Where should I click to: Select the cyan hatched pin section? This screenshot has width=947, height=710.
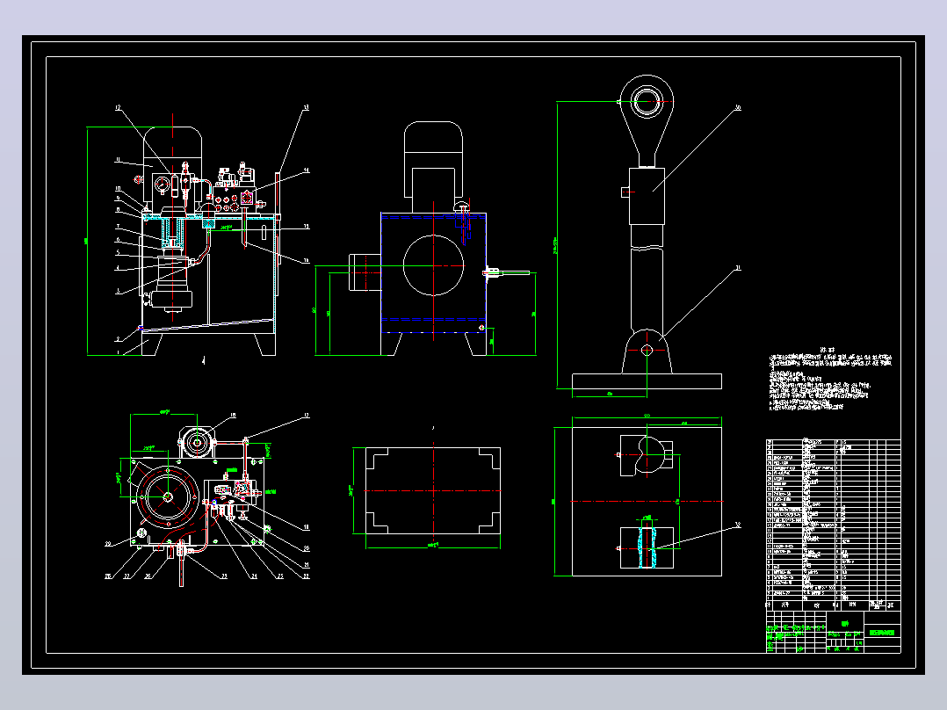[647, 547]
